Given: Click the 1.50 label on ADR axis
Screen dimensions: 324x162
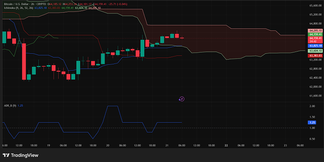Looking at the screenshot, I should [x=312, y=117].
